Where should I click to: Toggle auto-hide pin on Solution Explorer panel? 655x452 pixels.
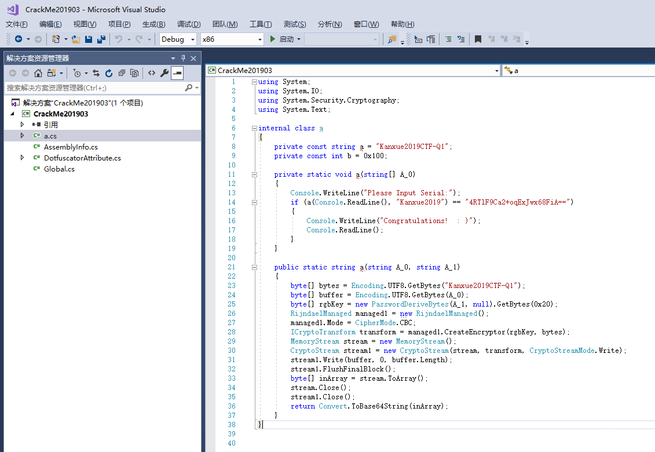coord(183,59)
